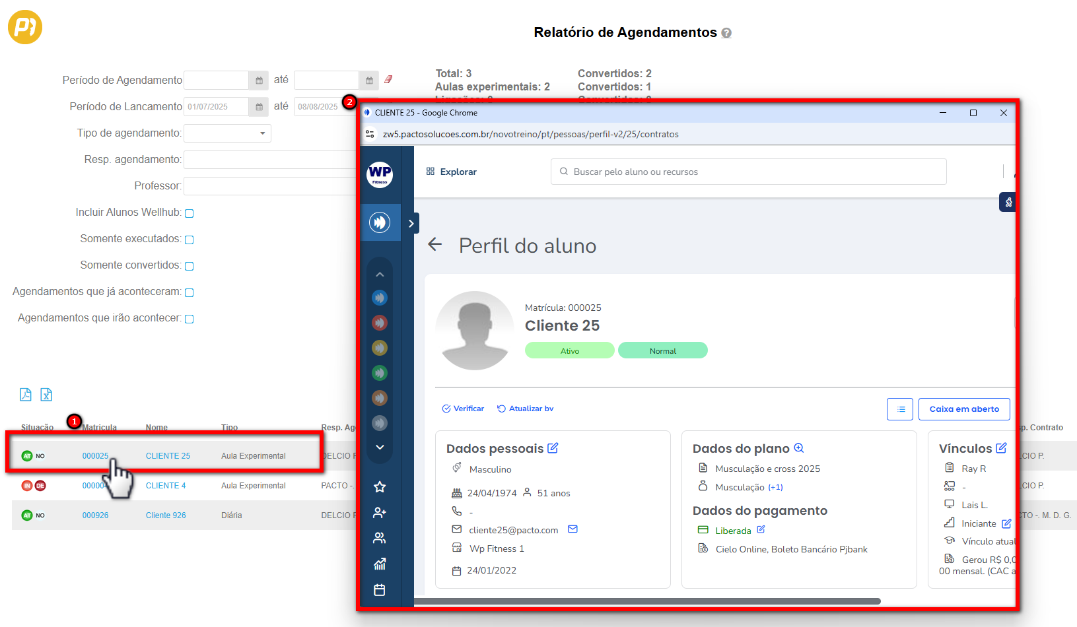Screen dimensions: 1077x627
Task: Enable Incluir Alunos Wellhub checkbox
Action: (x=190, y=213)
